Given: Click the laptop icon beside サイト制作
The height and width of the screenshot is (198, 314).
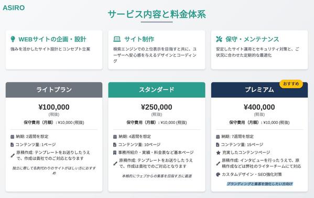Looking at the screenshot, I should (117, 39).
